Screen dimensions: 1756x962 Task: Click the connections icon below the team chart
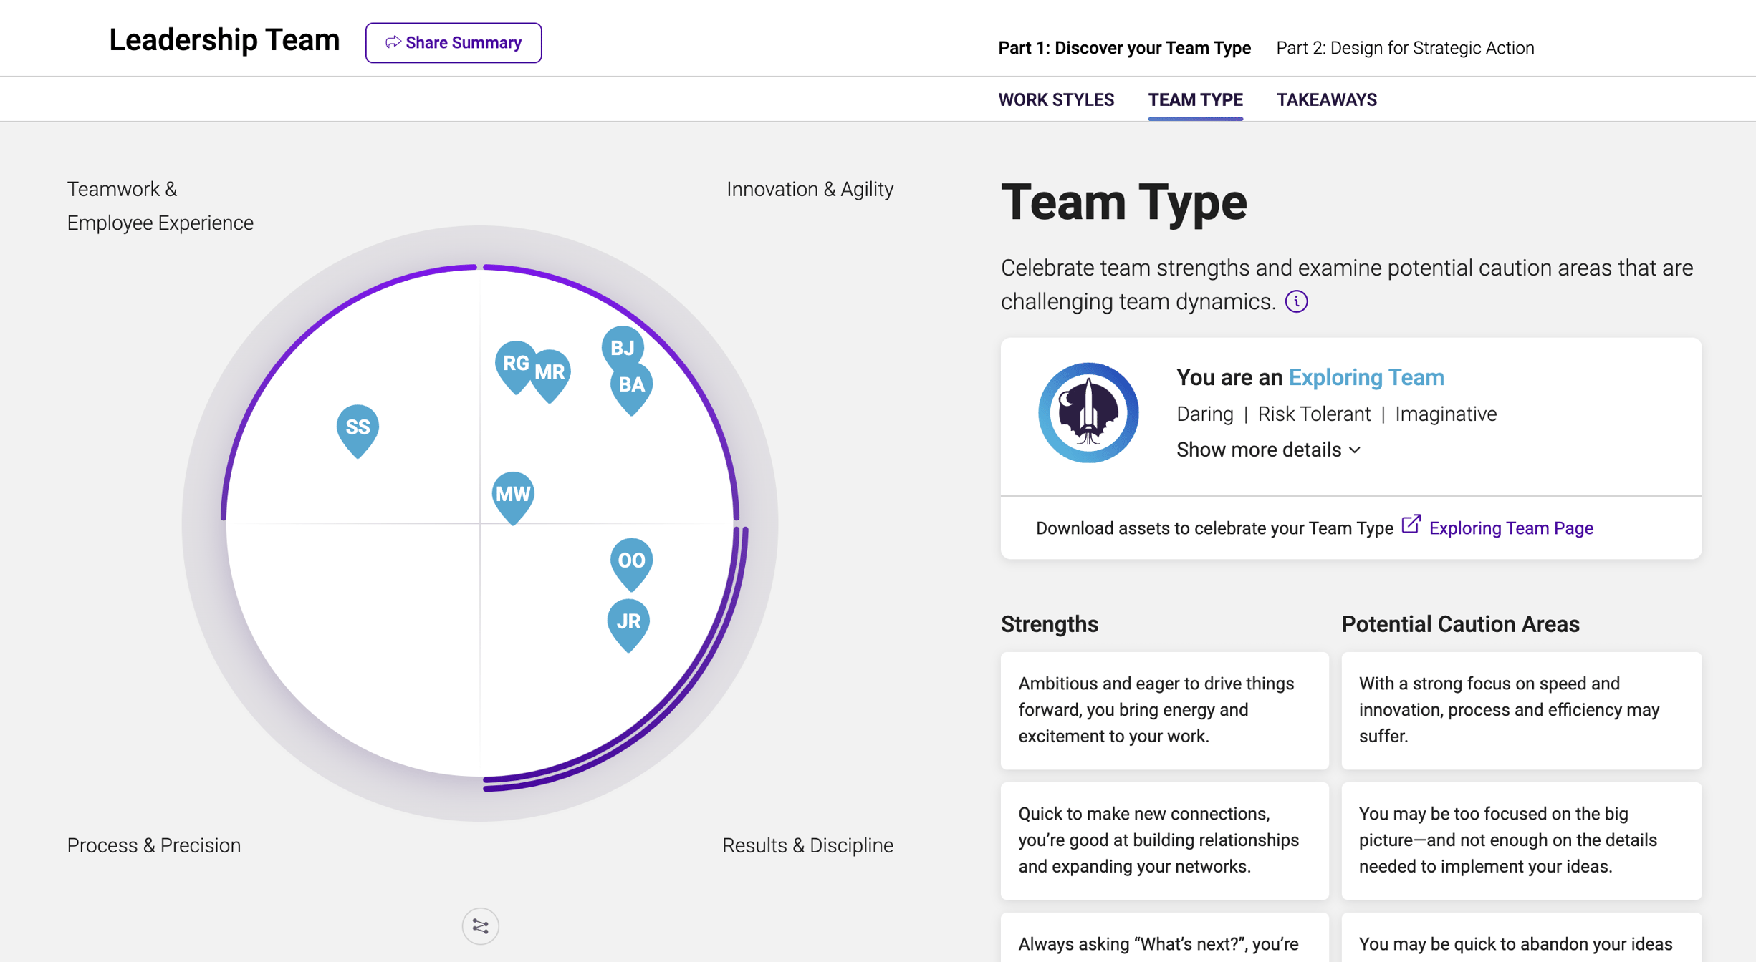point(480,925)
